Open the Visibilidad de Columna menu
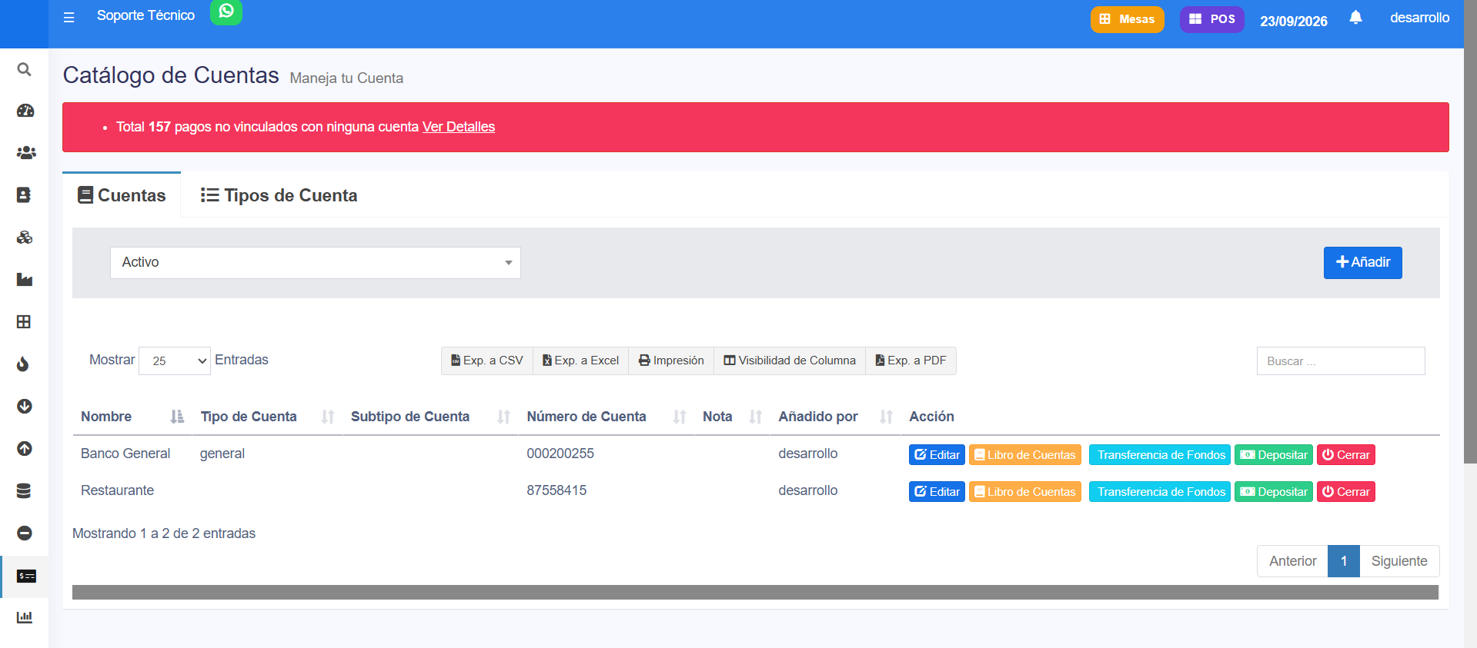Image resolution: width=1477 pixels, height=648 pixels. [x=790, y=361]
